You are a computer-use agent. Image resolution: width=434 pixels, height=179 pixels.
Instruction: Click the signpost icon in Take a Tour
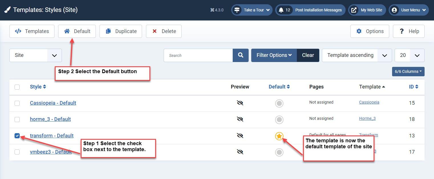pyautogui.click(x=237, y=10)
